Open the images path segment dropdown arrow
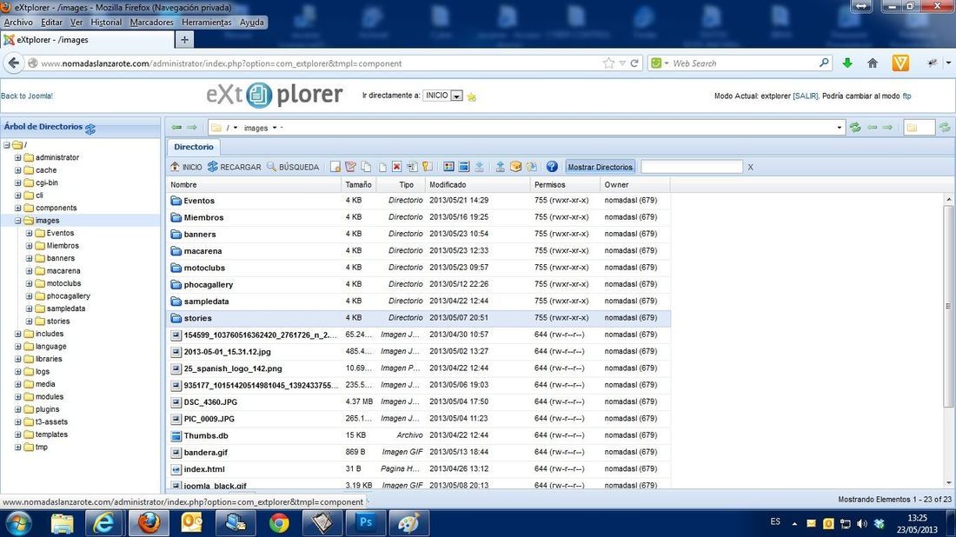 [275, 128]
